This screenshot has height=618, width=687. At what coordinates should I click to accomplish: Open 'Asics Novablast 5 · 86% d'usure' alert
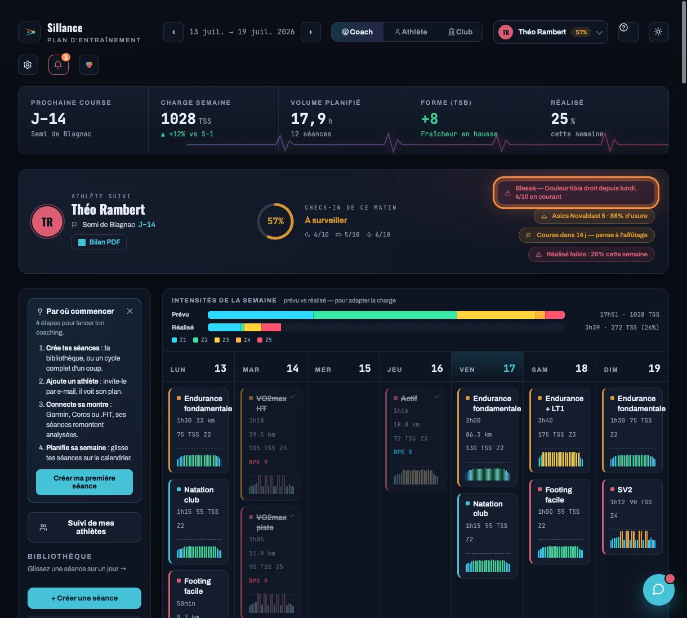point(594,216)
